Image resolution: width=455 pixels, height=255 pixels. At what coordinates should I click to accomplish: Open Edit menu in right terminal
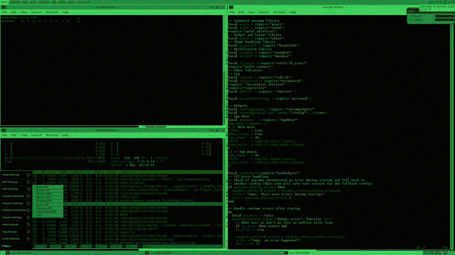coord(241,12)
